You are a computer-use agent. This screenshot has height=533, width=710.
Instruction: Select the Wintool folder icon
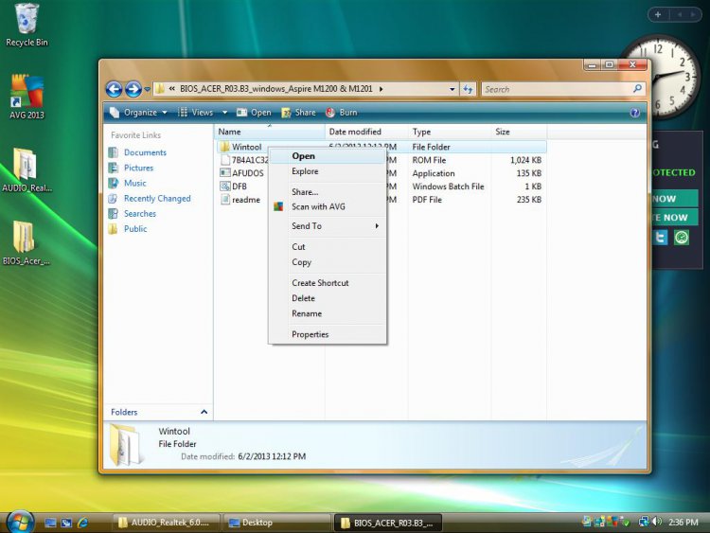tap(224, 147)
